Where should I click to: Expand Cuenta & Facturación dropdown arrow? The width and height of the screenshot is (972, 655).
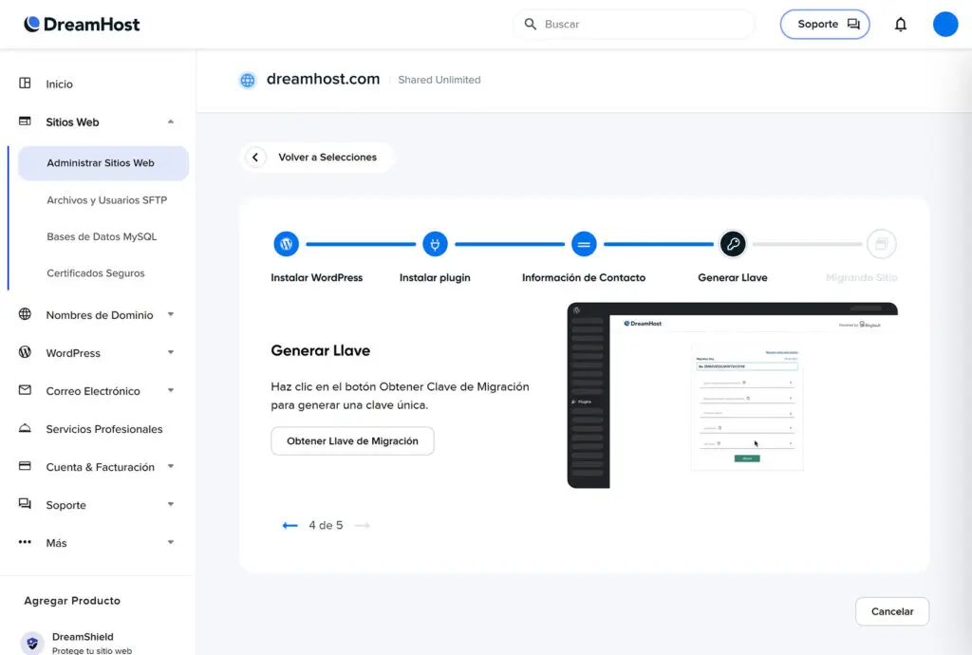tap(171, 467)
